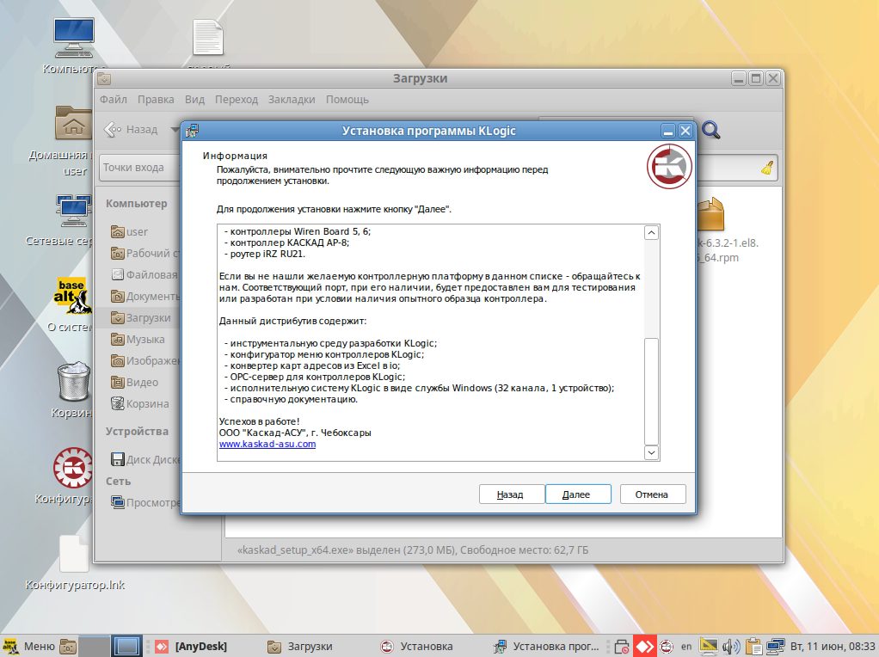Click the broom clear icon in location bar

[767, 168]
